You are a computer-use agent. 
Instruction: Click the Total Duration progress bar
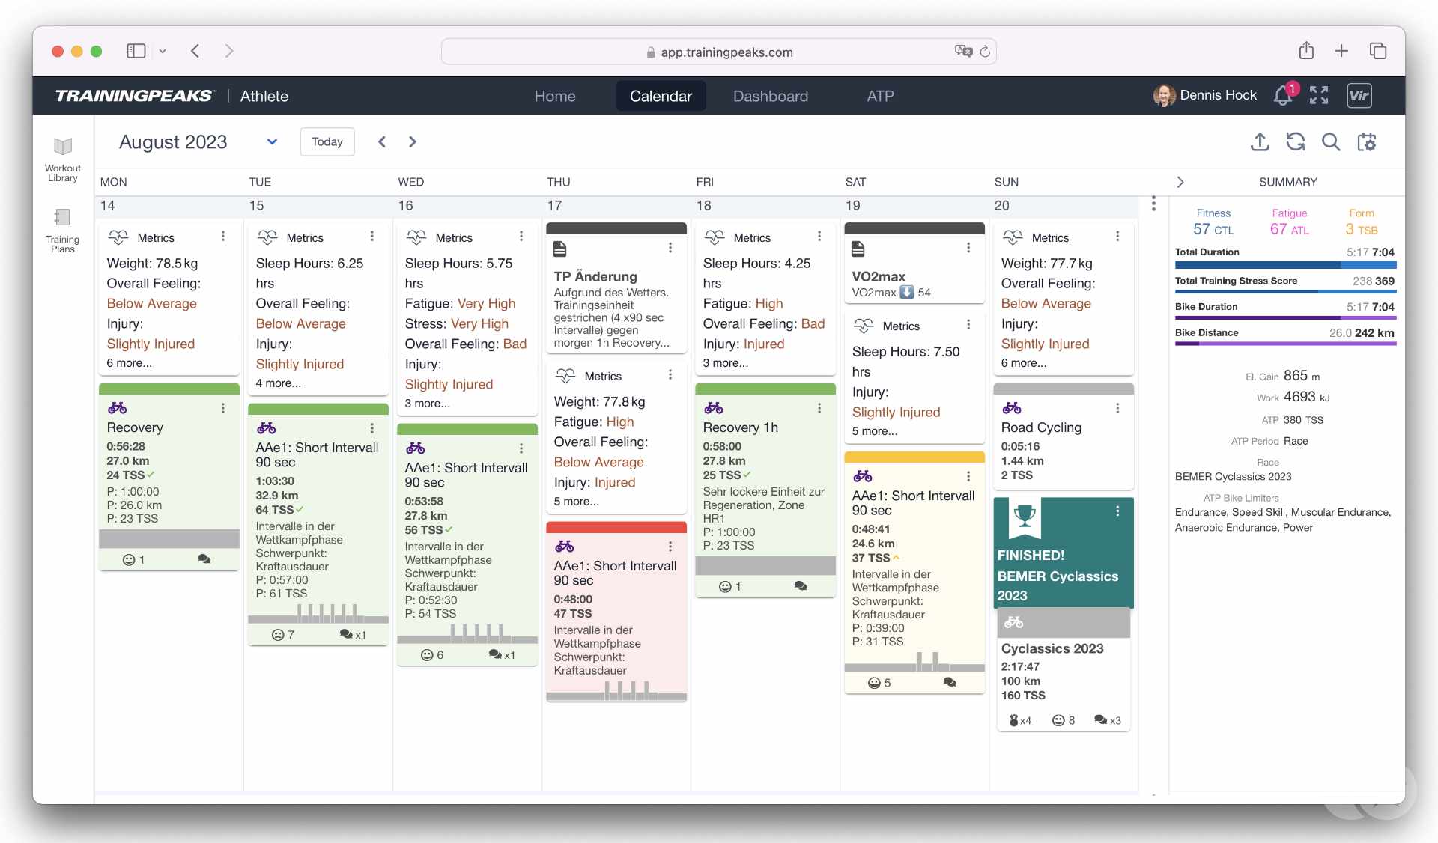(1285, 265)
